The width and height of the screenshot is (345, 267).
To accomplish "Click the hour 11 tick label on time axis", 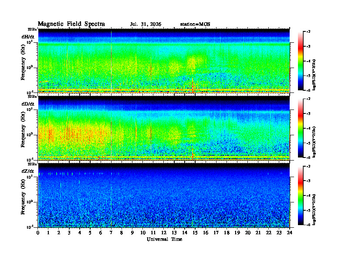I will point(153,233).
